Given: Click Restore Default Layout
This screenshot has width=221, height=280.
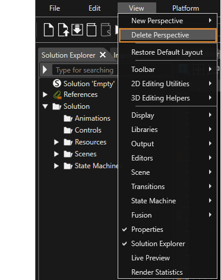Looking at the screenshot, I should (x=168, y=52).
